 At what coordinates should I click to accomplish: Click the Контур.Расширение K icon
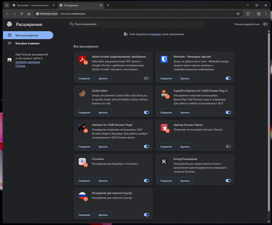click(x=164, y=162)
